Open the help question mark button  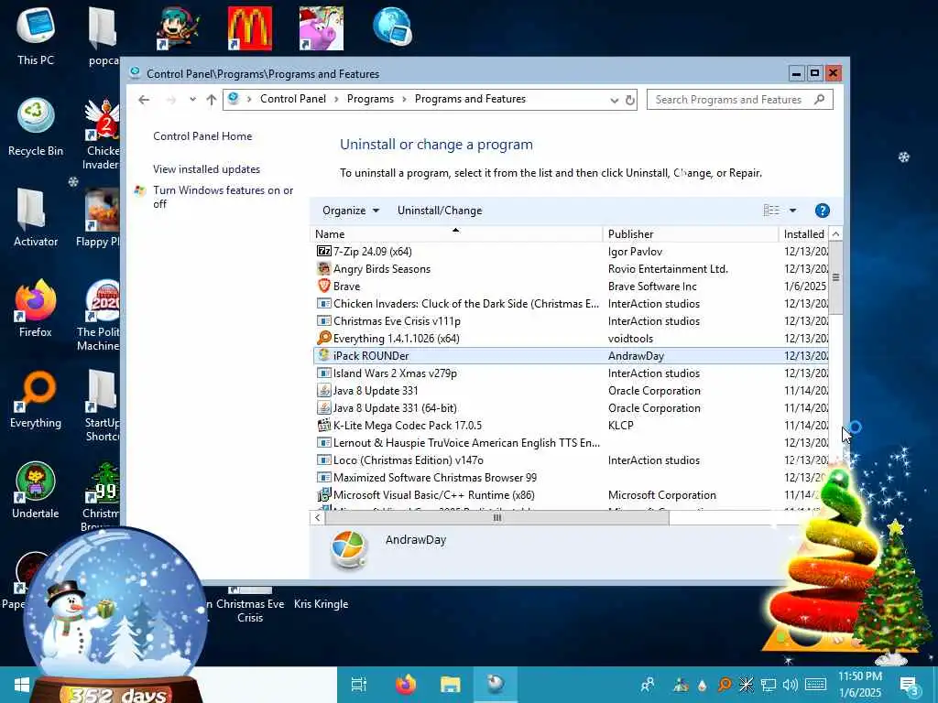[822, 211]
